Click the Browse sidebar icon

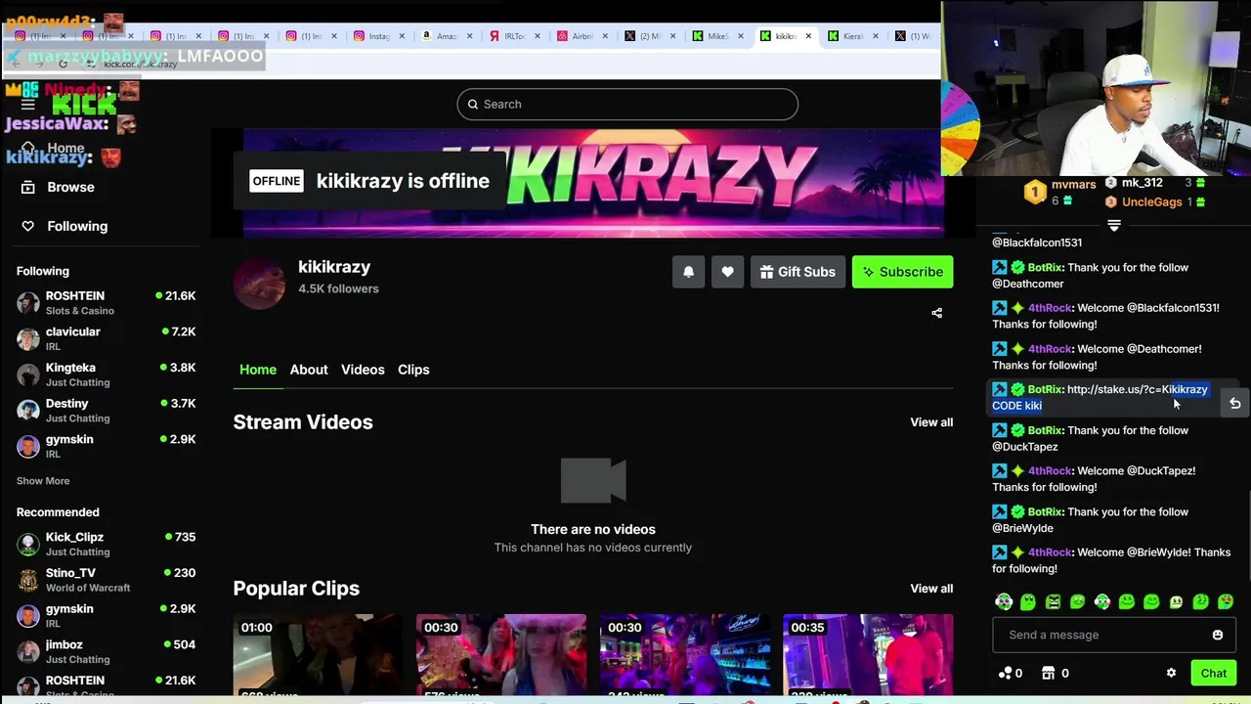coord(27,187)
